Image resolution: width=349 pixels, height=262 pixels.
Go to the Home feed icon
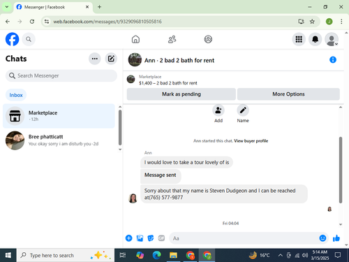135,39
